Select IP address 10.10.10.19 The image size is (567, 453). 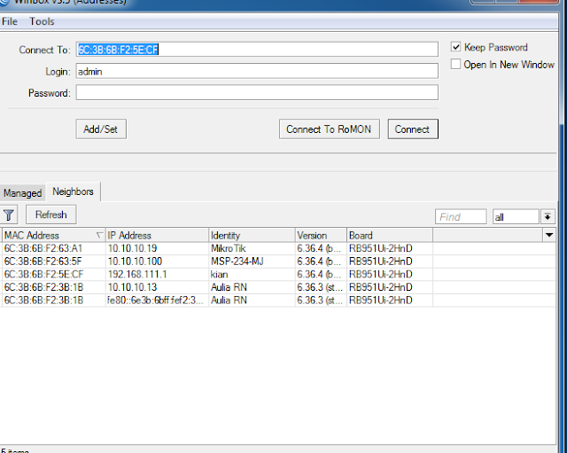[x=132, y=248]
